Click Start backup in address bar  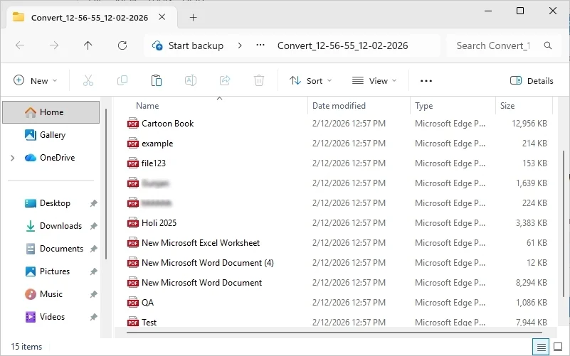(196, 45)
